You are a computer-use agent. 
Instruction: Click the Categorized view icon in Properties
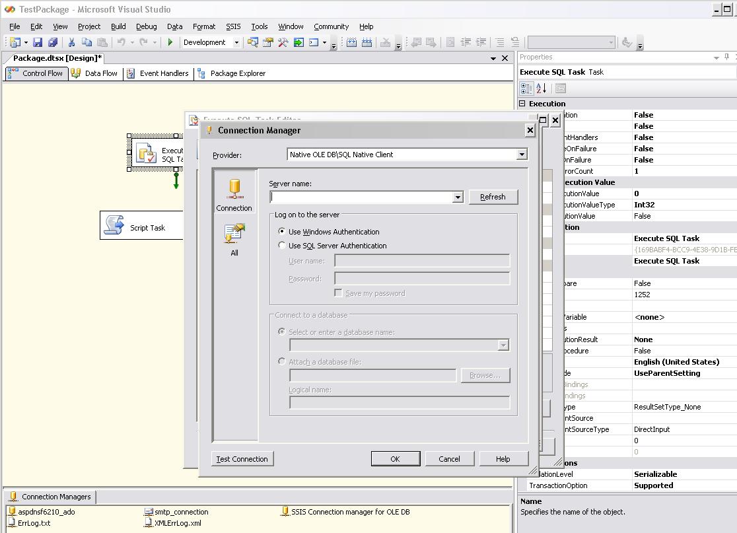point(526,89)
